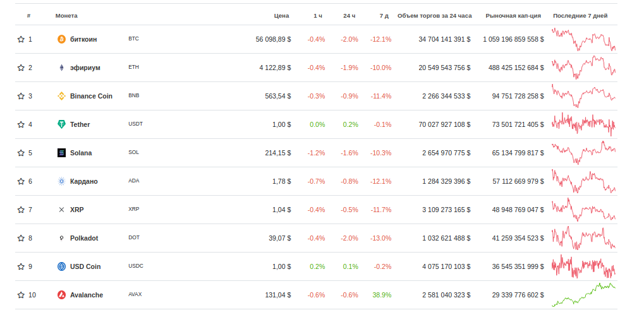This screenshot has width=632, height=310.
Task: Star эфириум as a favorite
Action: [x=21, y=68]
